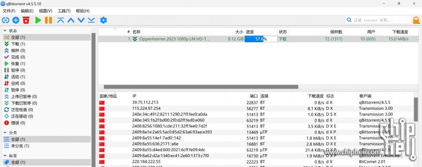Open options via gear icon

click(x=103, y=20)
